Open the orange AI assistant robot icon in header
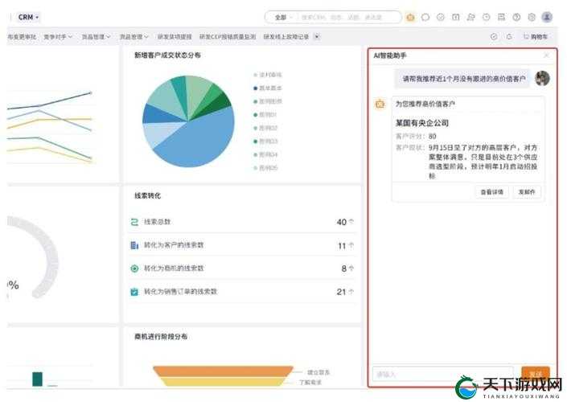This screenshot has height=402, width=567. click(410, 17)
